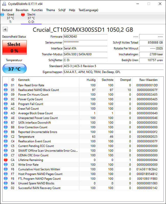Viewport: 166px width, 204px height.
Task: Click the Eigenschappen features field
Action: coord(113,72)
